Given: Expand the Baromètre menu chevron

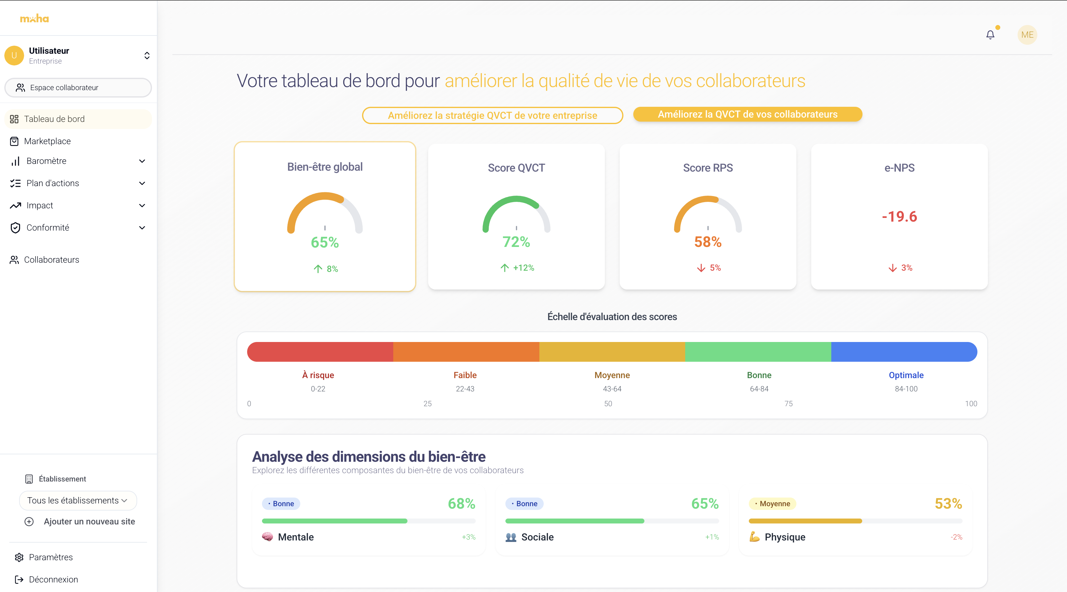Looking at the screenshot, I should coord(142,161).
